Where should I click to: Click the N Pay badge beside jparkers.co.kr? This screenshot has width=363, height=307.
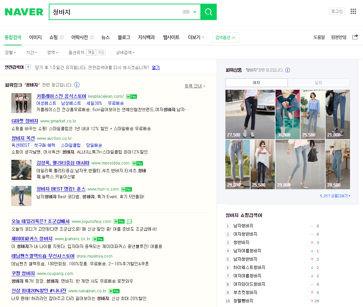pos(98,239)
